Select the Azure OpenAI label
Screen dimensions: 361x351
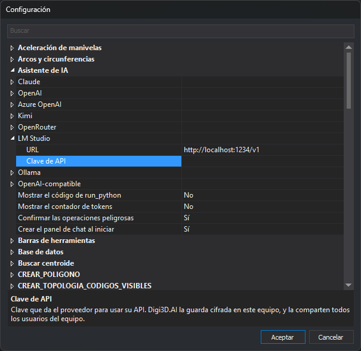pos(39,104)
